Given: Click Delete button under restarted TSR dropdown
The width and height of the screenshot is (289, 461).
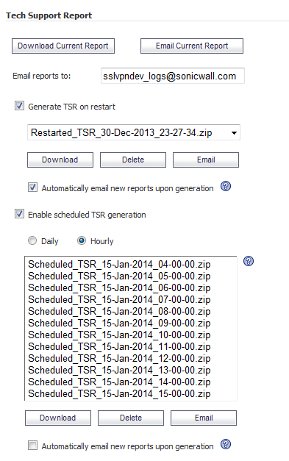Looking at the screenshot, I should pyautogui.click(x=133, y=160).
